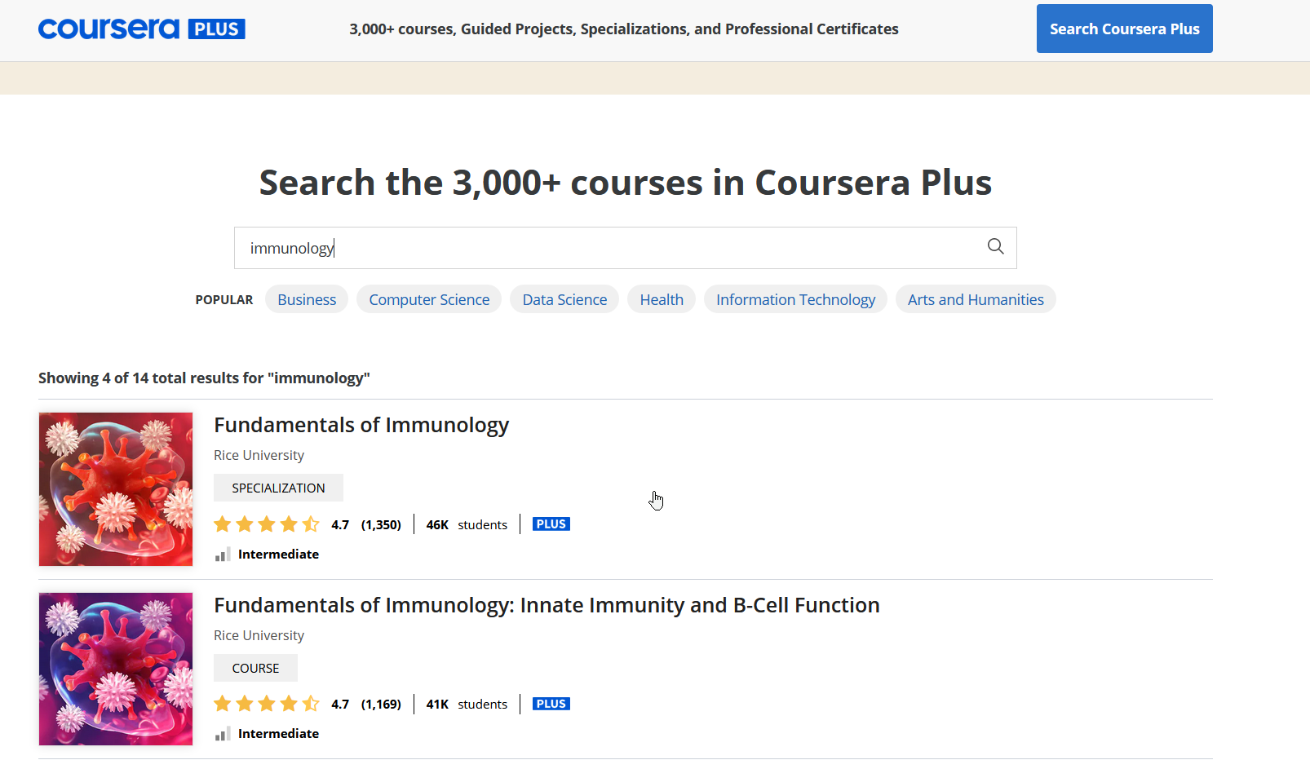The height and width of the screenshot is (760, 1310).
Task: Click the difficulty bars icon beside the course's Intermediate
Action: click(222, 734)
